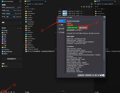The width and height of the screenshot is (120, 93).
Task: Go up one folder in the left pane
Action: (x=30, y=9)
